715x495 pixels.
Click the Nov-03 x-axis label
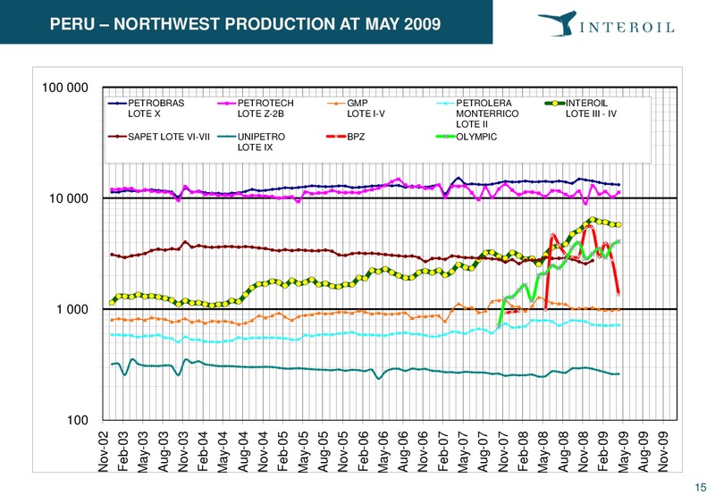pyautogui.click(x=184, y=452)
